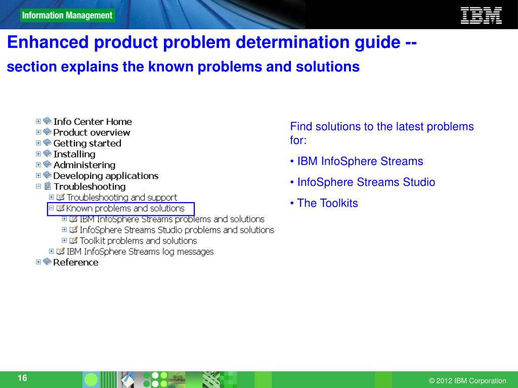Select the Troubleshooting topic label
This screenshot has width=518, height=388.
[90, 187]
